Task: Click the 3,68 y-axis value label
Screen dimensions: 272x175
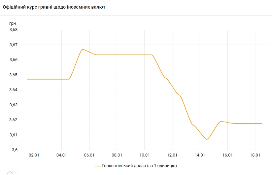Action: click(x=13, y=30)
